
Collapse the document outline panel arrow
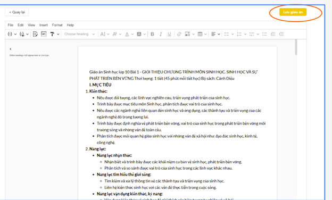(11, 49)
